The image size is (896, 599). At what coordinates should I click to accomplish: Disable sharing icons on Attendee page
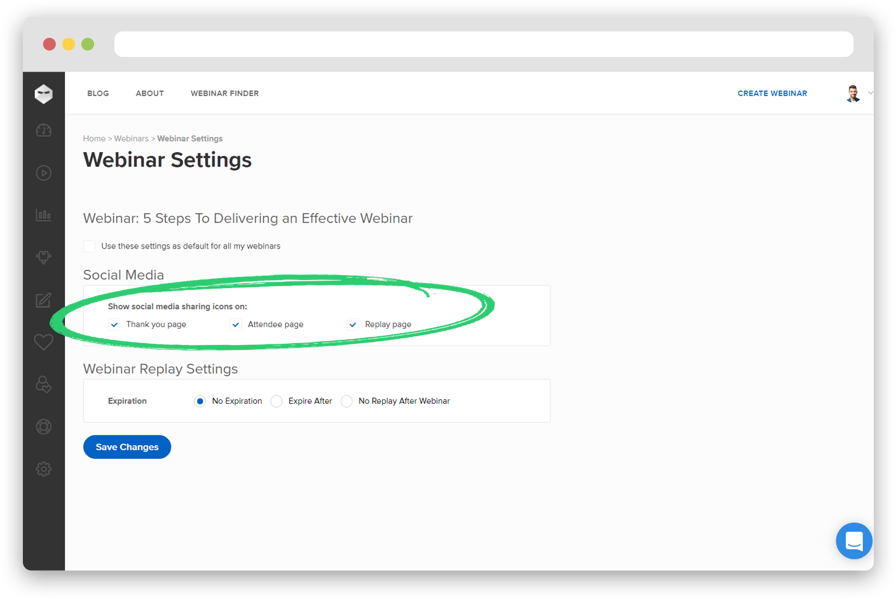coord(236,324)
